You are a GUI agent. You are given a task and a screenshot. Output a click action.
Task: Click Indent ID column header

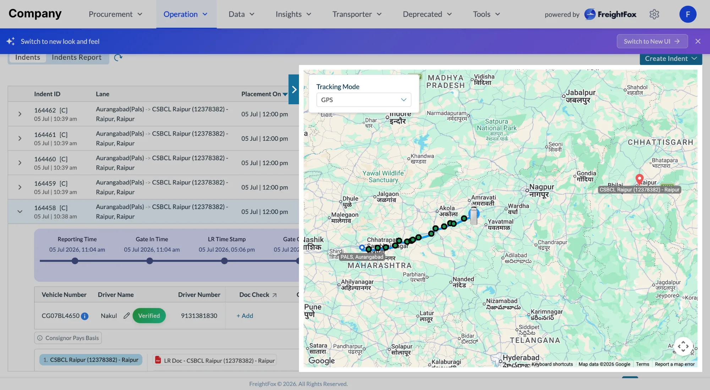click(x=47, y=94)
